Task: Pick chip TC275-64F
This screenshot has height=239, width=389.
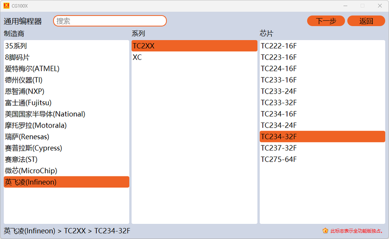Action: pyautogui.click(x=279, y=159)
